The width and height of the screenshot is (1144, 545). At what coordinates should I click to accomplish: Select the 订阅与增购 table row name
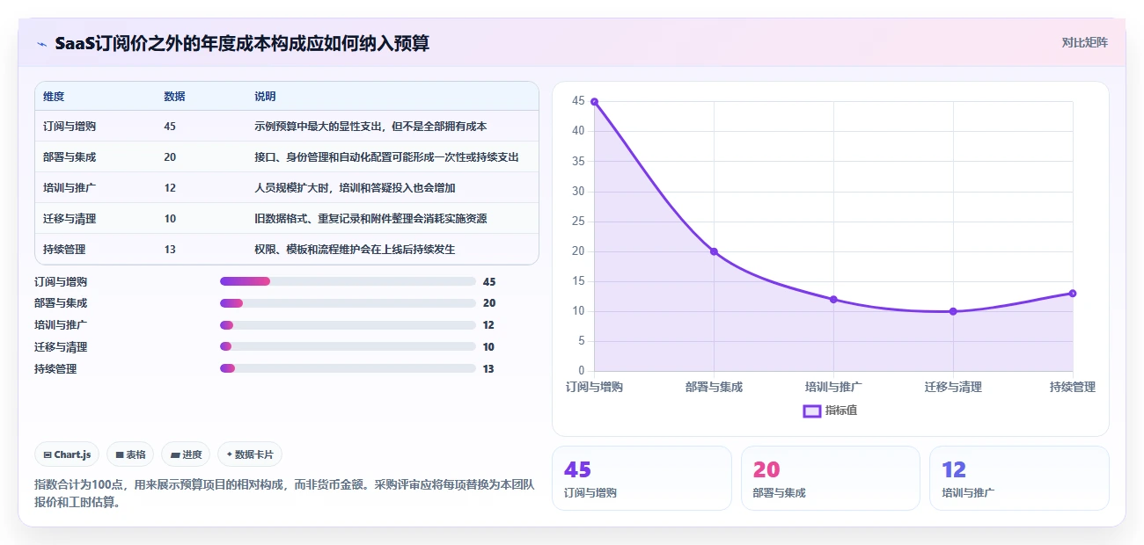pos(70,127)
